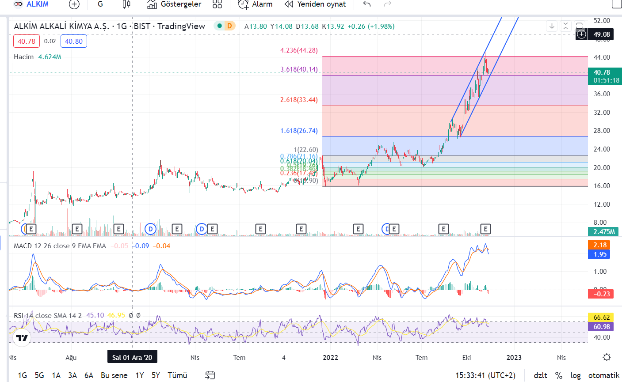Viewport: 622px width, 382px height.
Task: Click the 60.98 RSI axis value label
Action: 601,327
